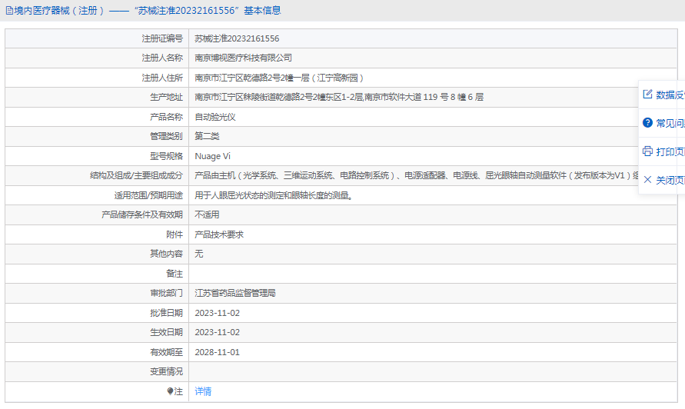Select the registration number 苏械注准20232161556 cell
The width and height of the screenshot is (685, 409).
point(237,38)
